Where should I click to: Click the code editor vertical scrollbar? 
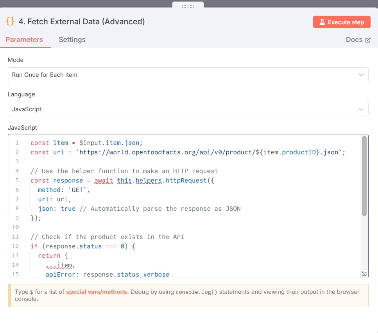pyautogui.click(x=364, y=176)
